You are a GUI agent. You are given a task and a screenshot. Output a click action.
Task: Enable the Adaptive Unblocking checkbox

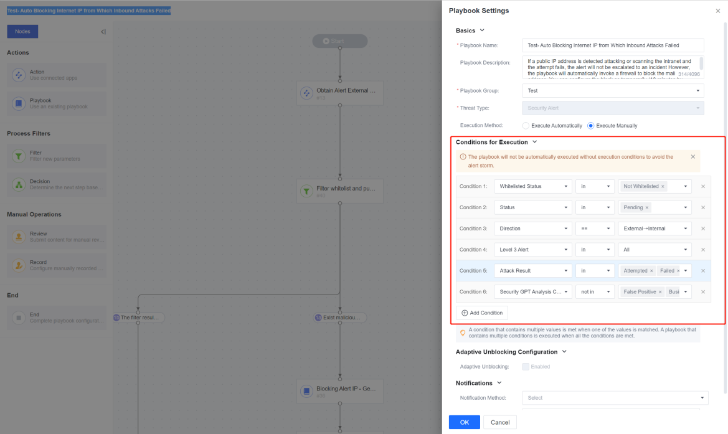coord(526,367)
